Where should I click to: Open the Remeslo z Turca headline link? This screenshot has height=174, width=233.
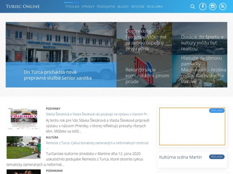[x=97, y=143]
